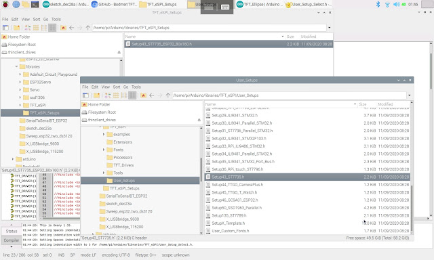Open File menu in User_Setups window
Screen dimensions: 434x260
[x=85, y=87]
